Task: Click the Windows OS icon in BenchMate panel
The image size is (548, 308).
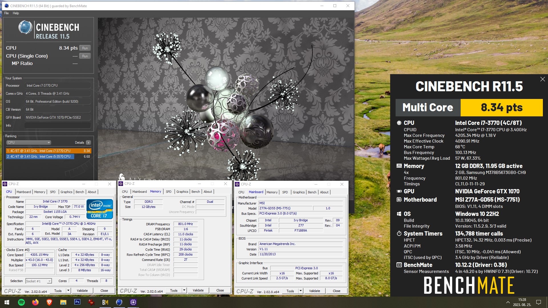Action: [x=399, y=214]
